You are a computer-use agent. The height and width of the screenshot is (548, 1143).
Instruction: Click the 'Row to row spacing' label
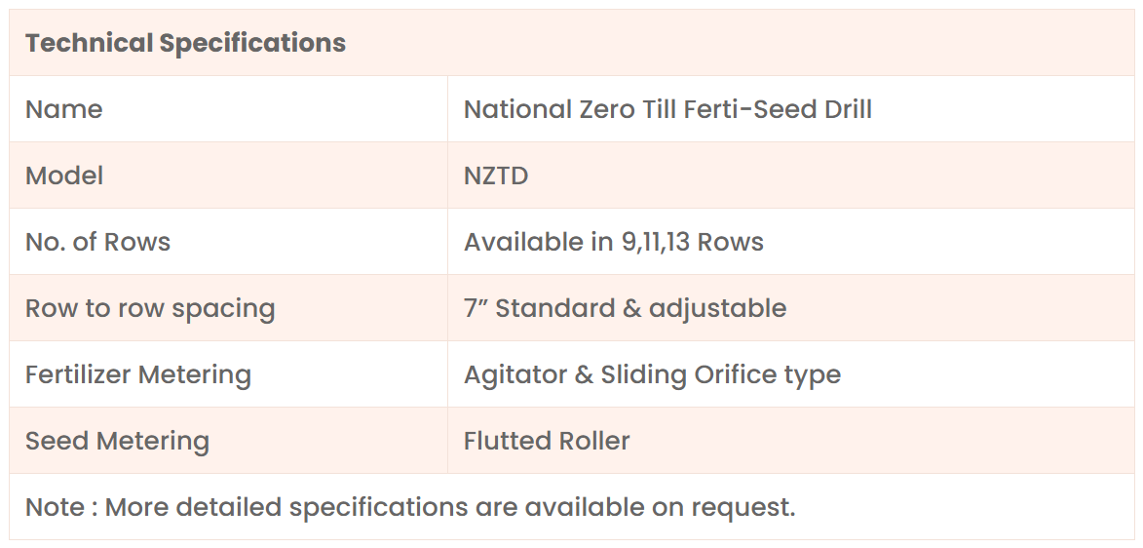150,308
